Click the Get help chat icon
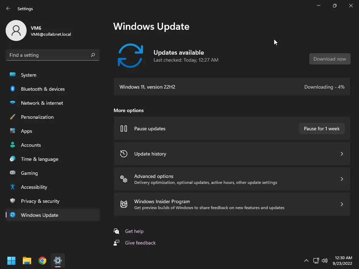 point(116,231)
